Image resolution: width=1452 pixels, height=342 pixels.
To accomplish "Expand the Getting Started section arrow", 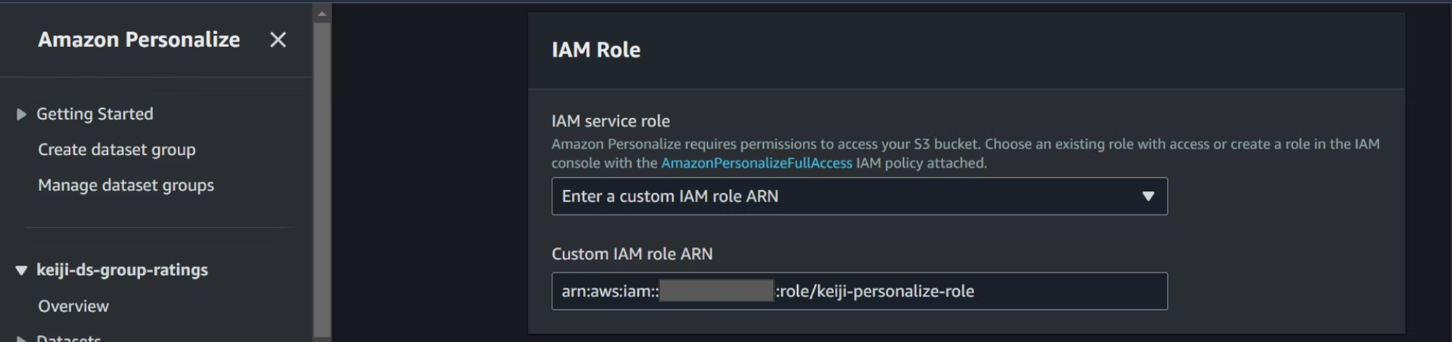I will tap(21, 114).
